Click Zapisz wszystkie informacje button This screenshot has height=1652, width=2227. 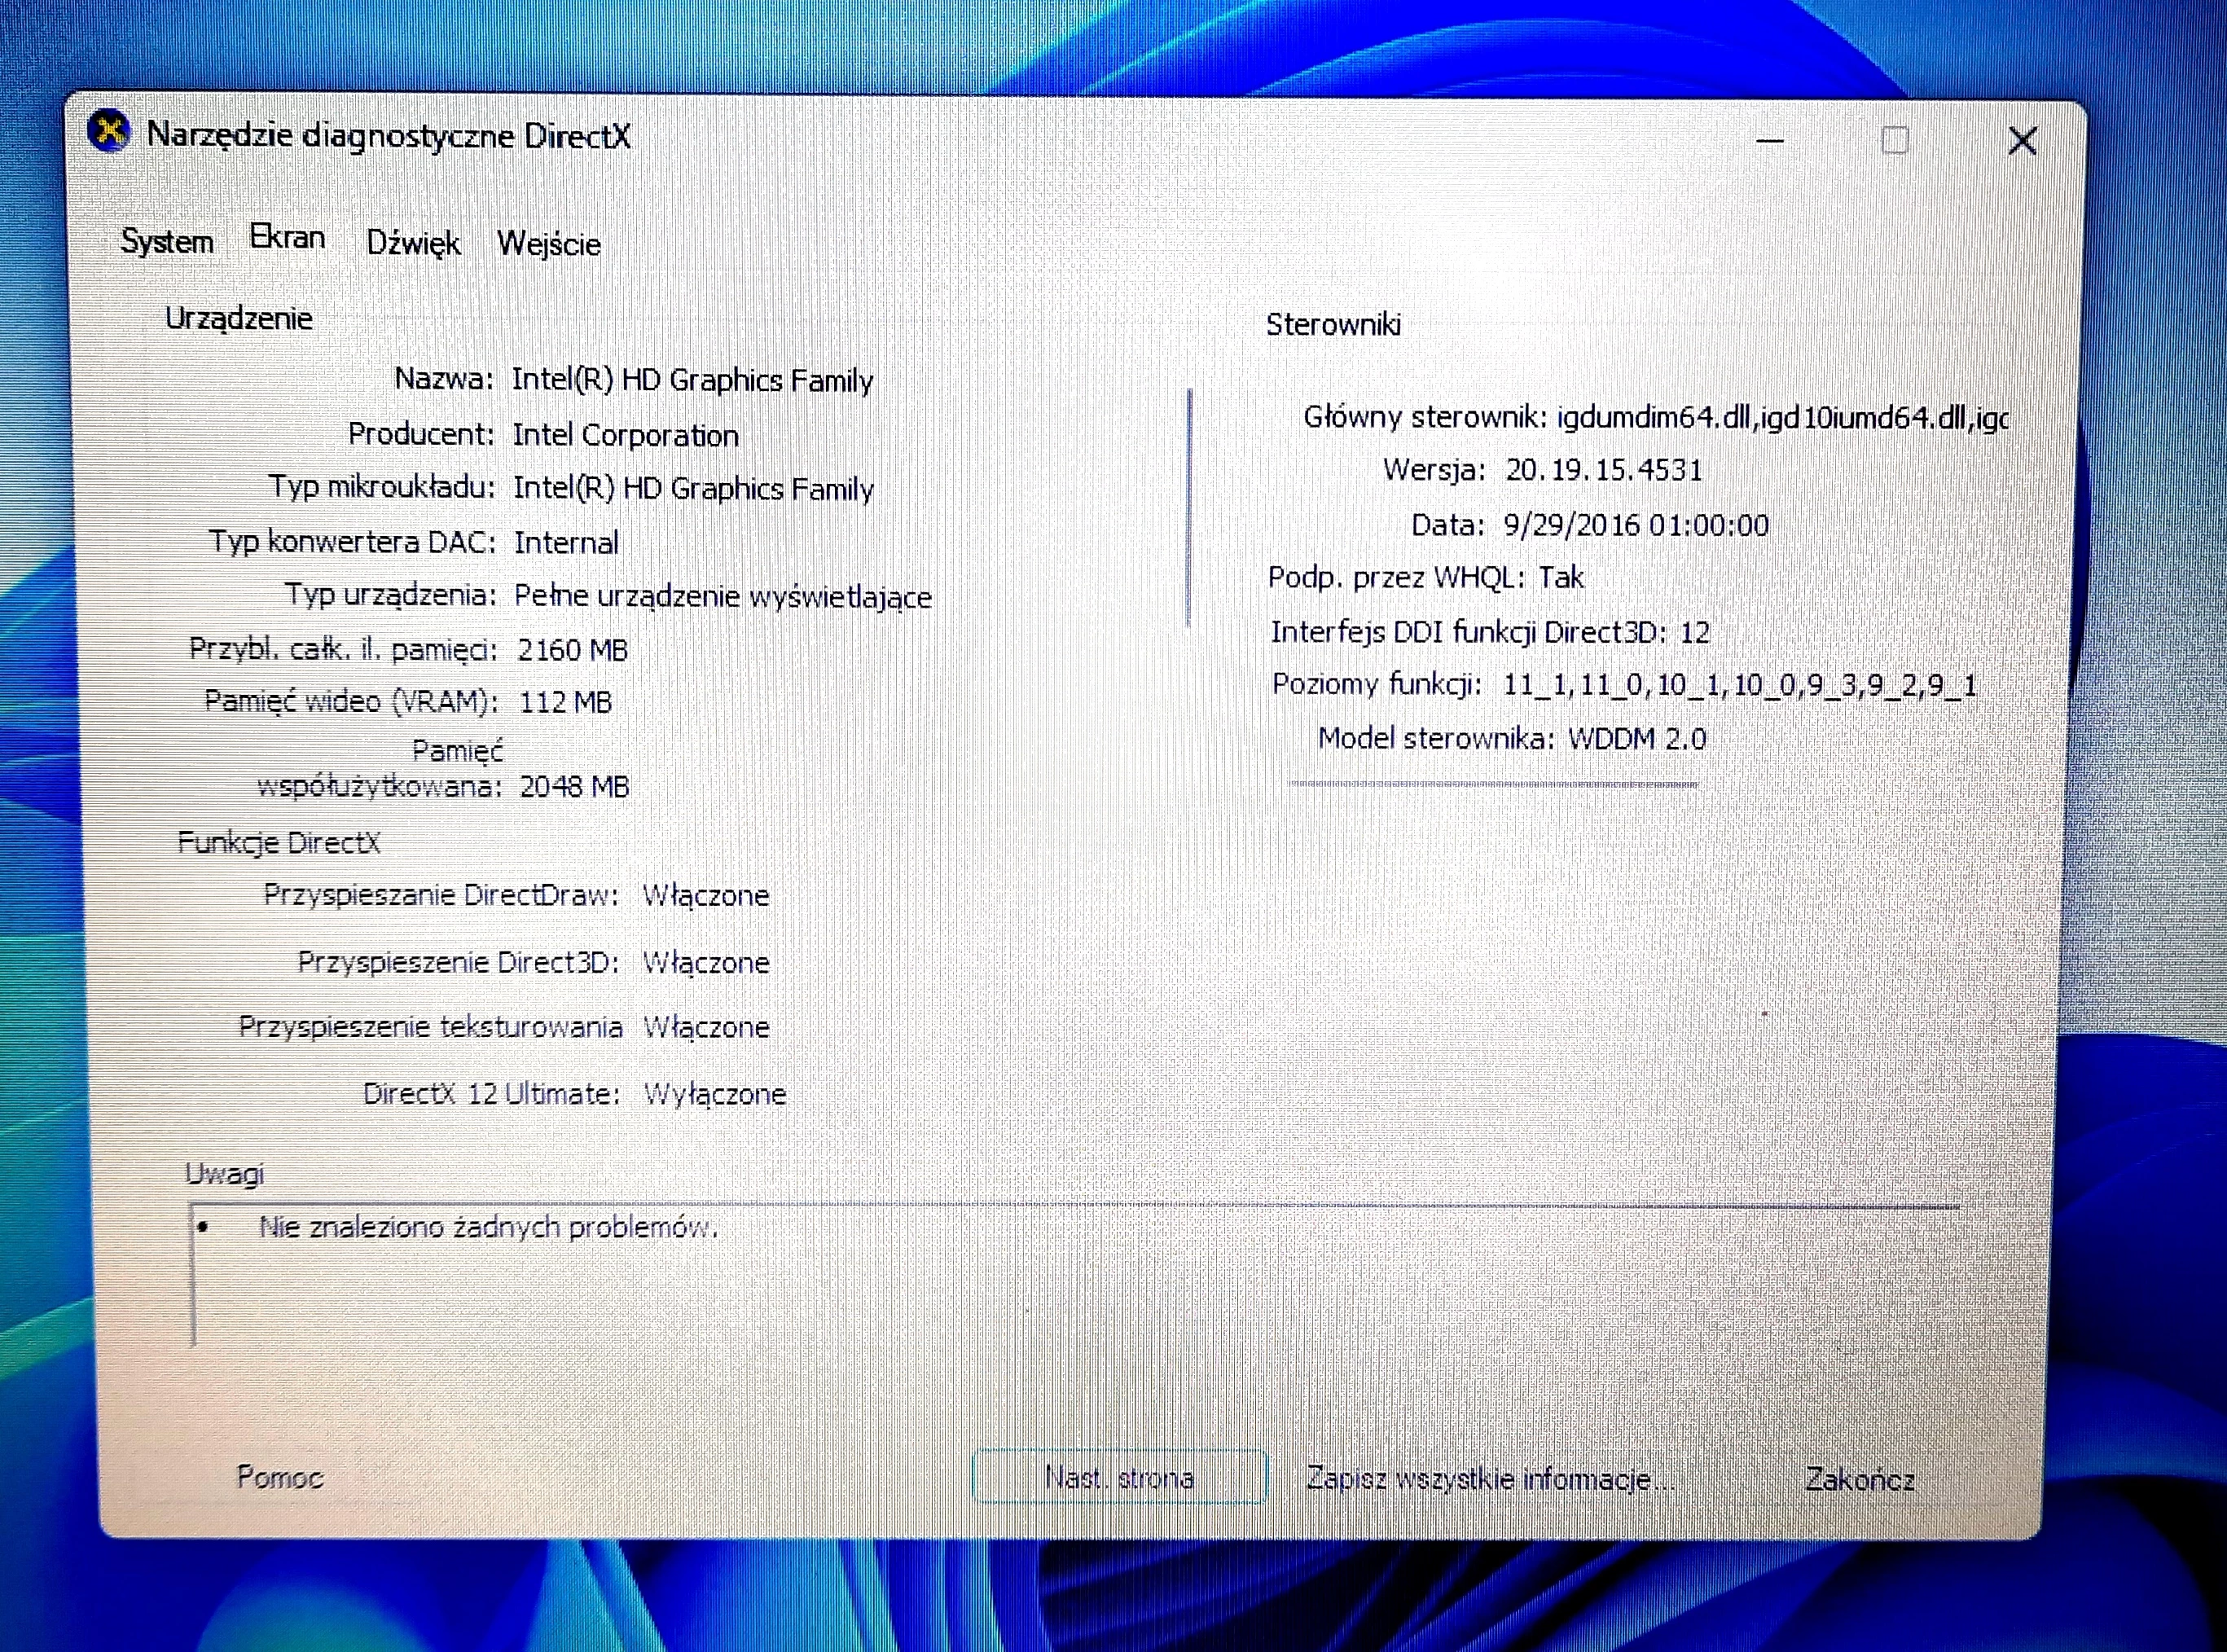coord(1489,1478)
